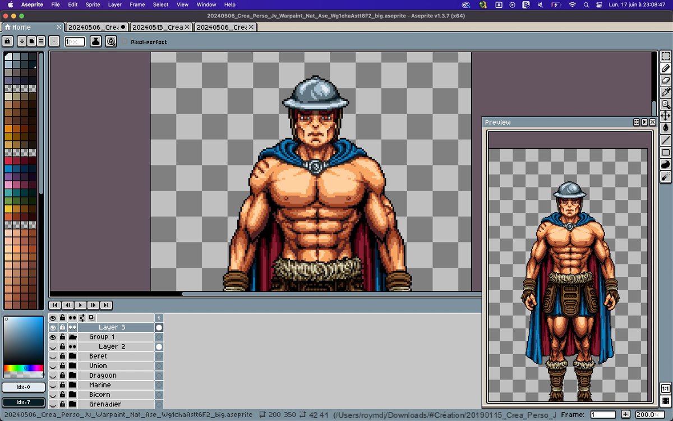Viewport: 673px width, 421px height.
Task: Select the Rectangle shape tool
Action: [666, 152]
